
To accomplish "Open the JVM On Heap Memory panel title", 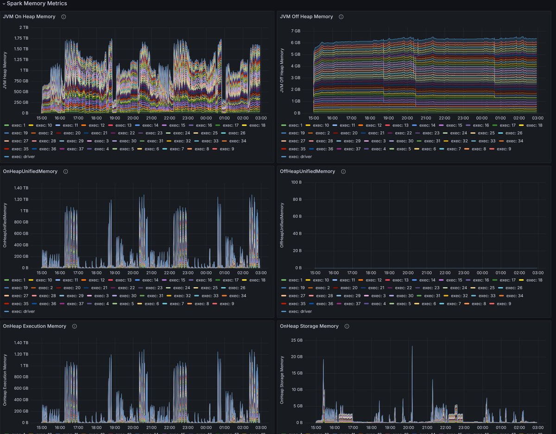I will [29, 17].
